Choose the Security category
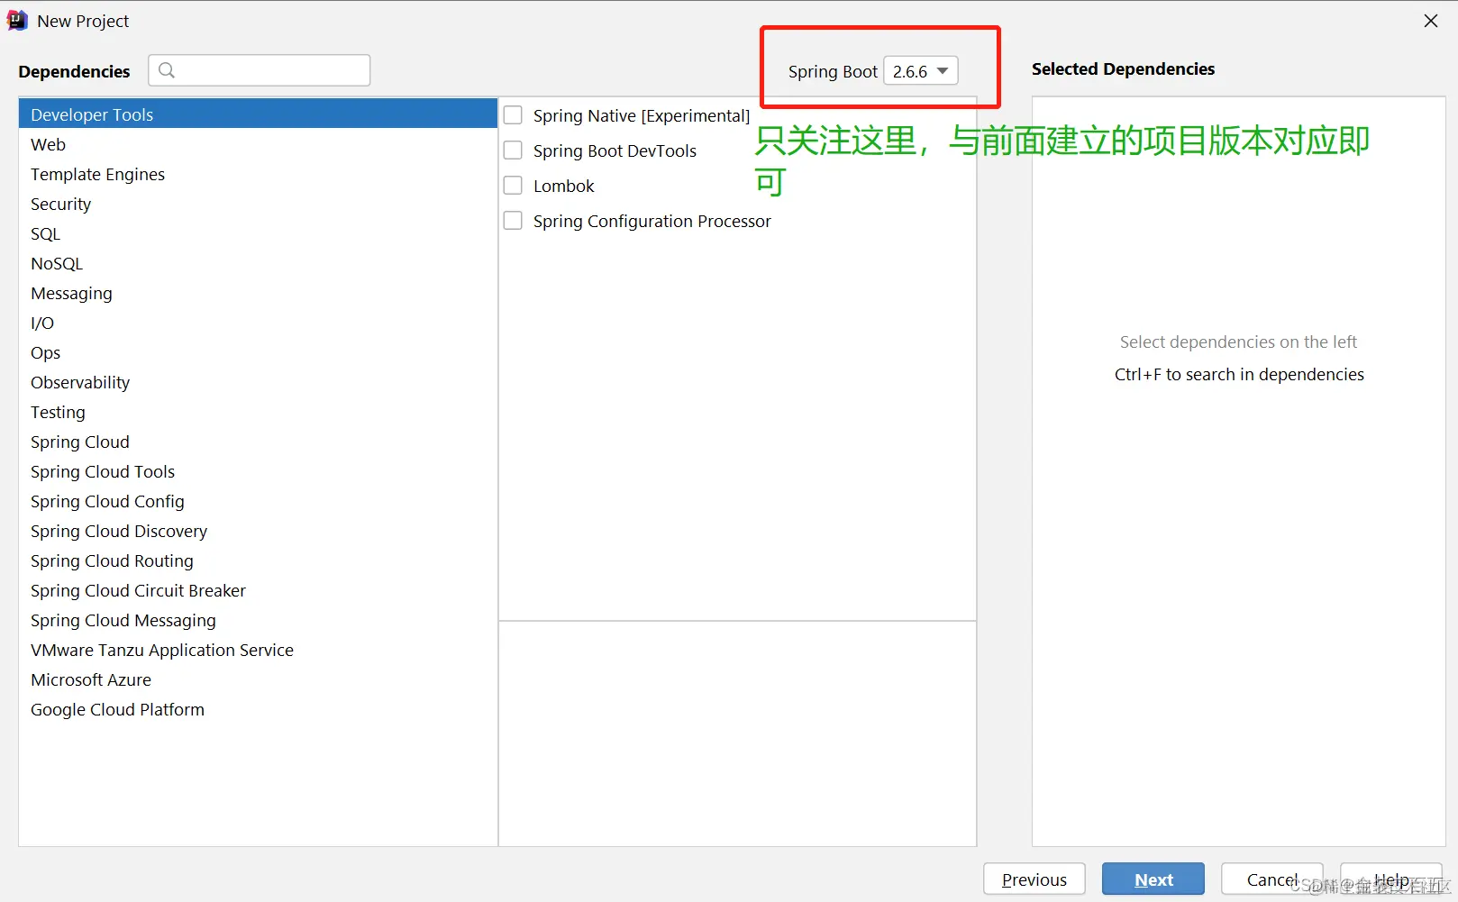 (x=258, y=204)
